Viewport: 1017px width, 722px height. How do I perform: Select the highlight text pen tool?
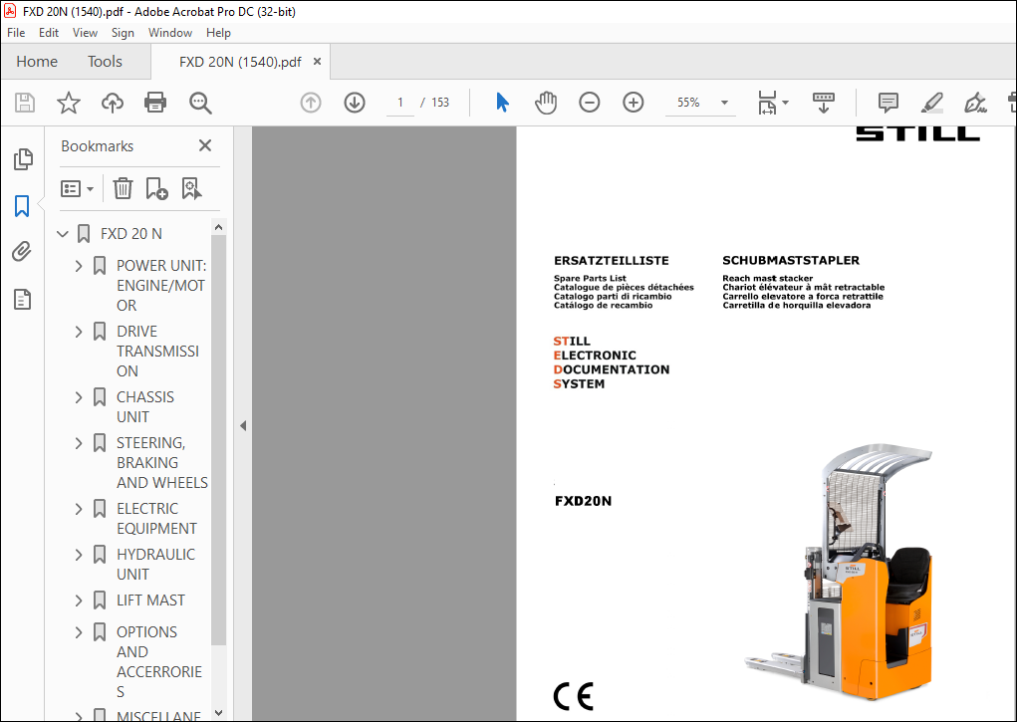click(931, 103)
